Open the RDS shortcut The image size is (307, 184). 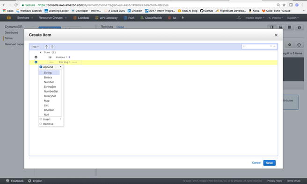pyautogui.click(x=129, y=18)
